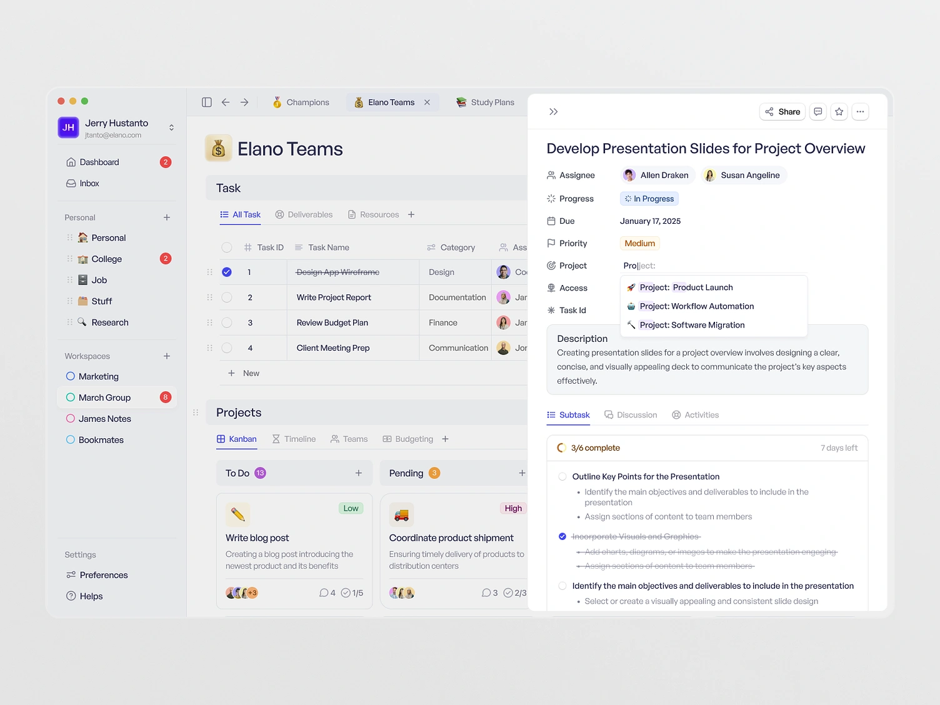The image size is (940, 705).
Task: Uncheck the completed Design App Wireframe task
Action: pyautogui.click(x=227, y=272)
